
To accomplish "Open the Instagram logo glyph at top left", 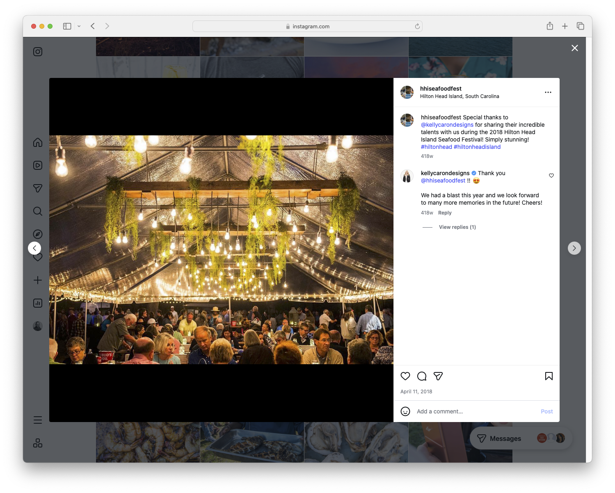I will coord(37,52).
